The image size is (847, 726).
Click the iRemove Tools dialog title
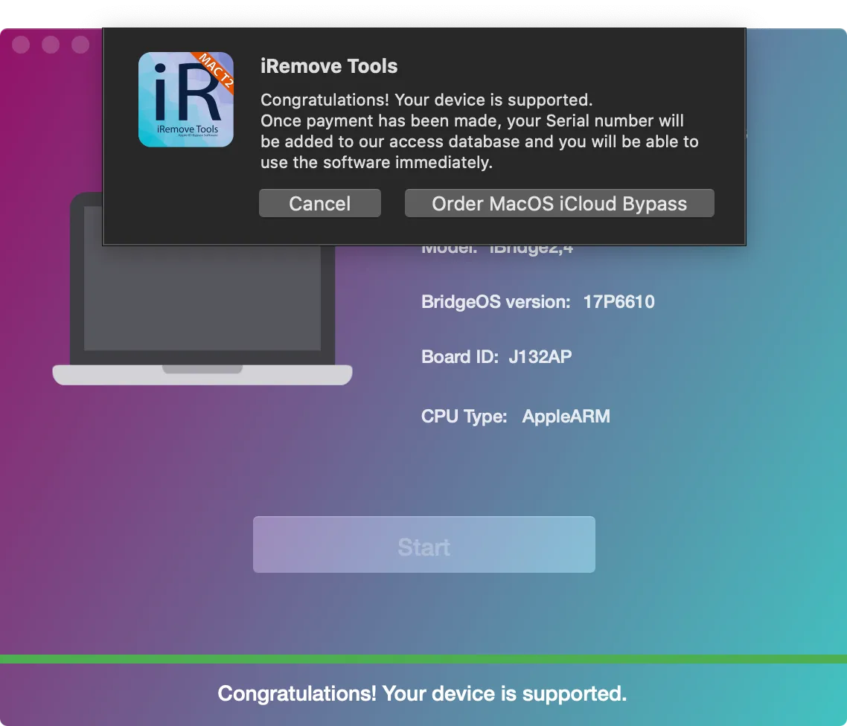[329, 66]
